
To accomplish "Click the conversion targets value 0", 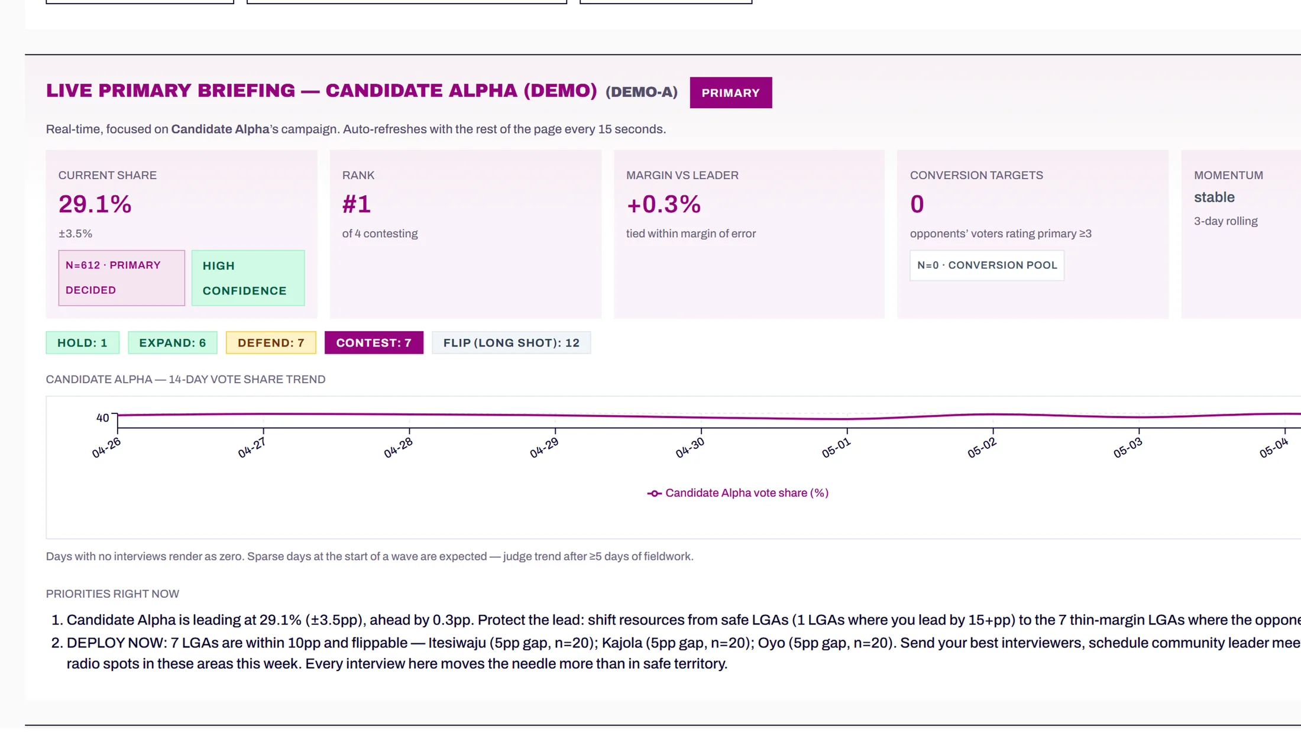I will tap(917, 205).
